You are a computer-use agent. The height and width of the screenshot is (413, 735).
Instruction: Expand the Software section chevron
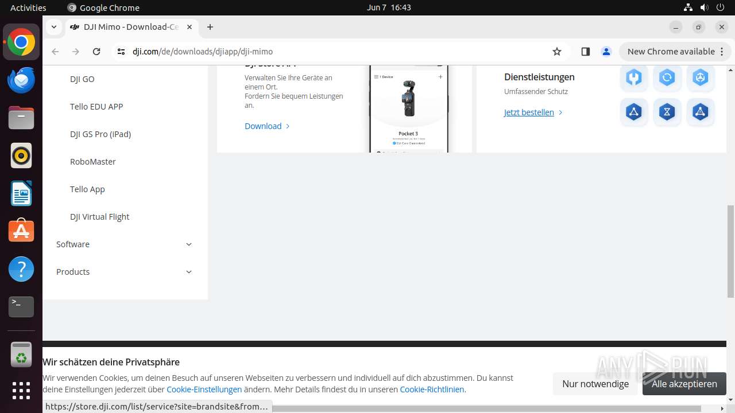(x=189, y=244)
